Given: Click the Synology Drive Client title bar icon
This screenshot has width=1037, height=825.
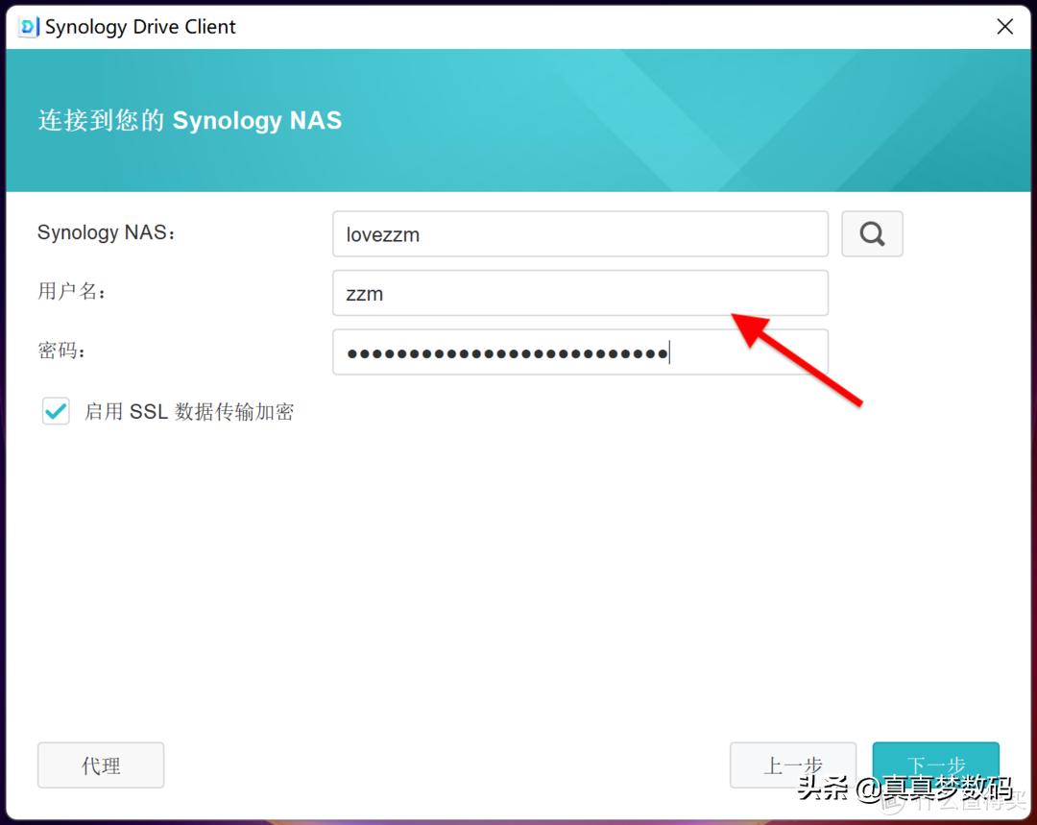Looking at the screenshot, I should click(26, 27).
